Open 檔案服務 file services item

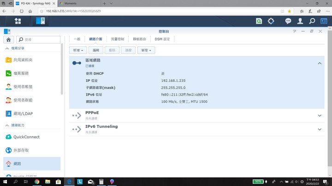click(32, 73)
